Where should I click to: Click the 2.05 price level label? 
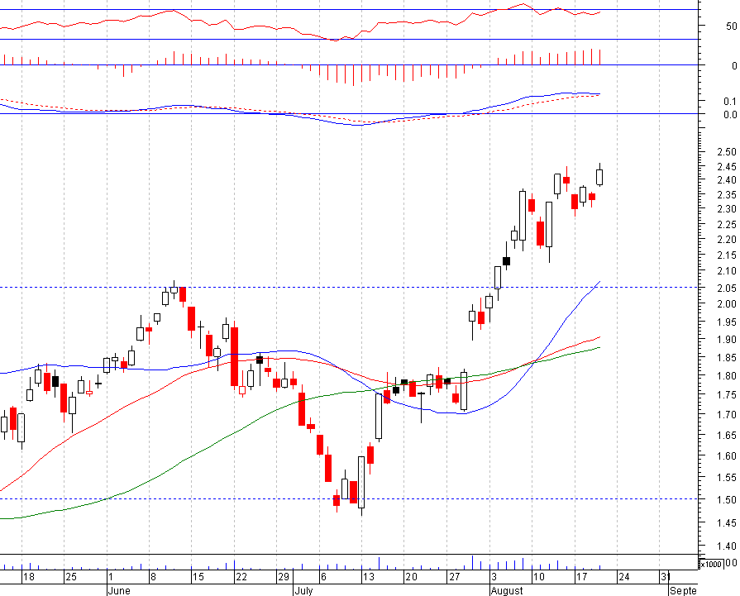[726, 288]
